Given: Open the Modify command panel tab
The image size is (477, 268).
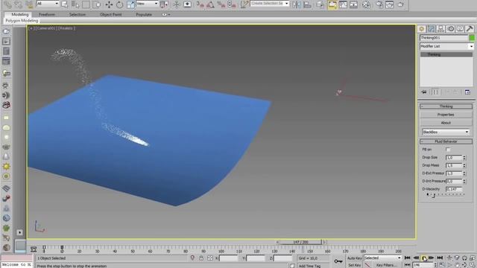Looking at the screenshot, I should 432,29.
